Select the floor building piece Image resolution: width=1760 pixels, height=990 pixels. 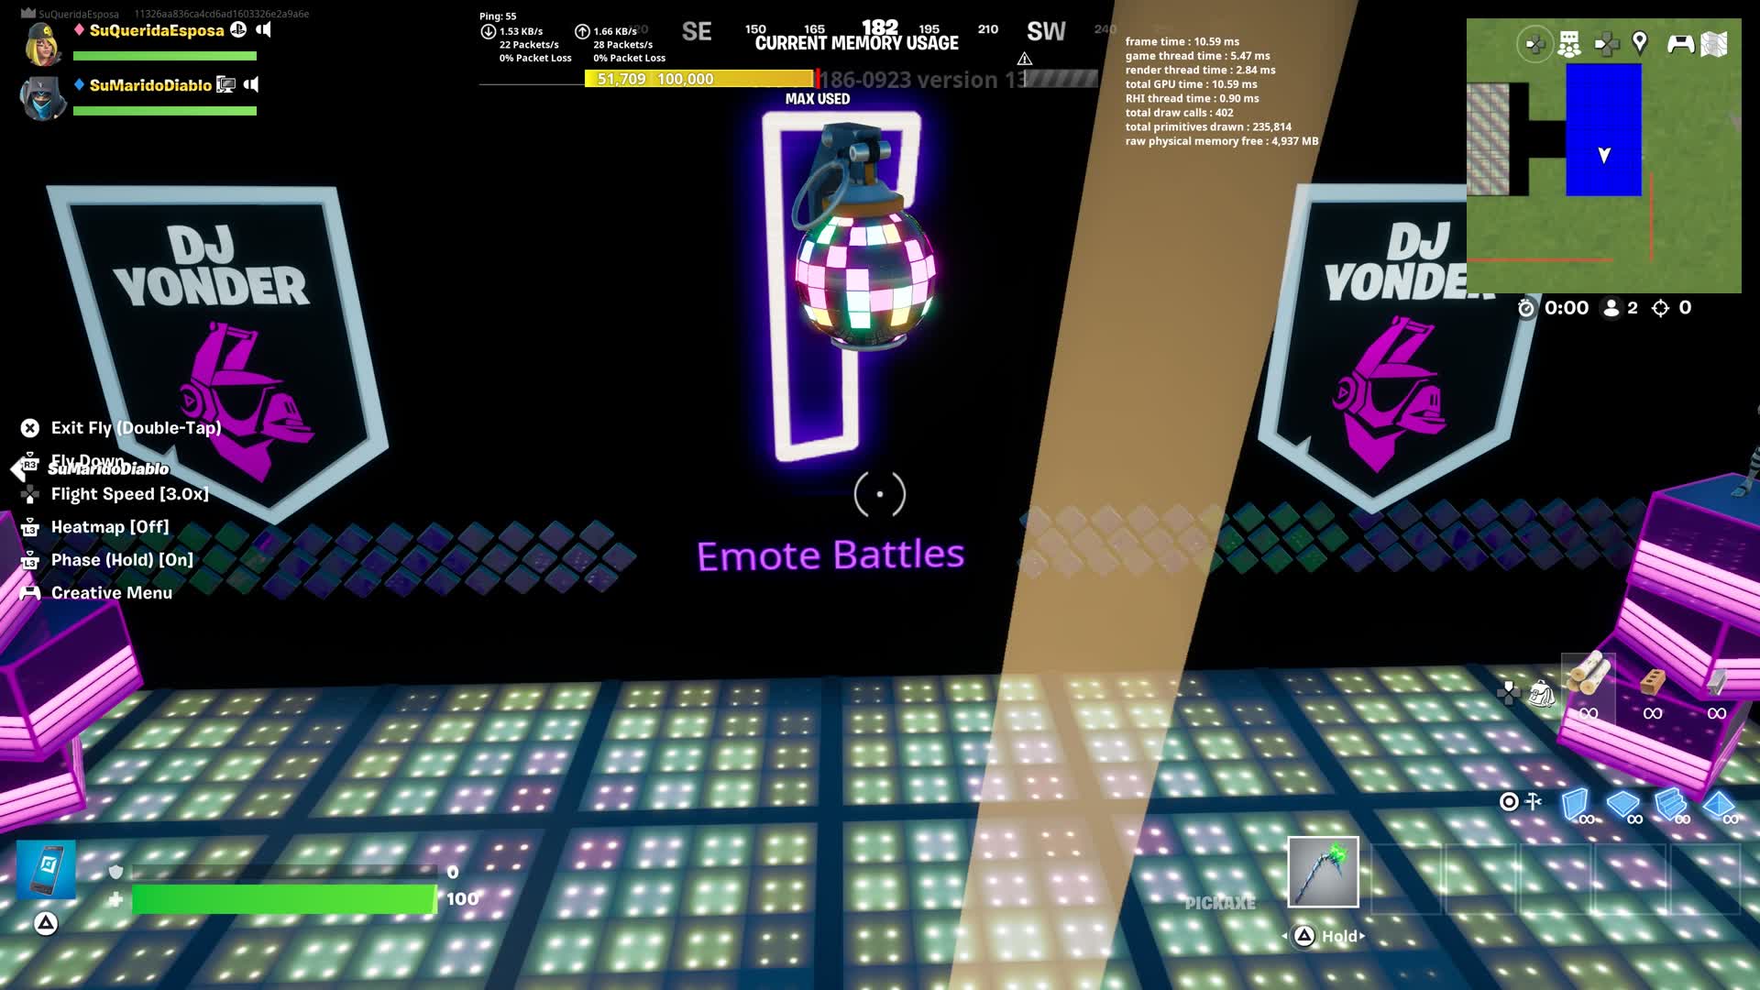[x=1622, y=805]
